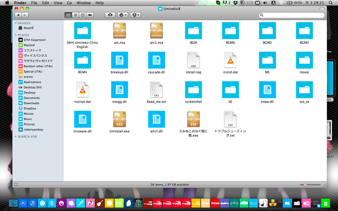Switch to icon view
Viewport: 338px width, 211px height.
click(68, 15)
